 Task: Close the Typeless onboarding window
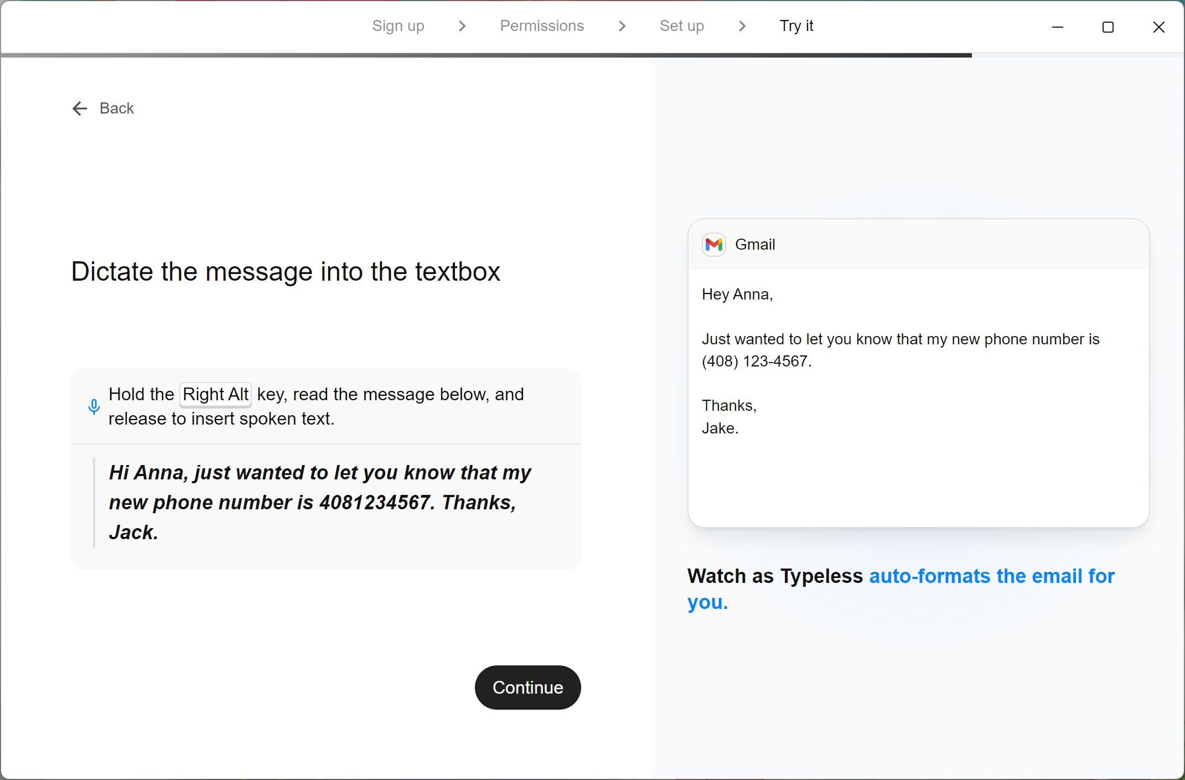click(x=1158, y=27)
